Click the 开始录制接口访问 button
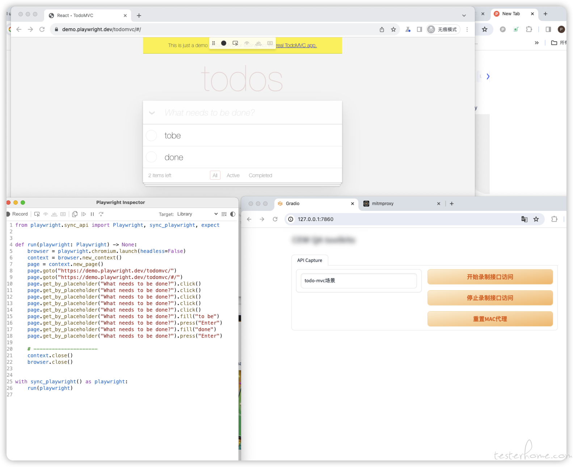Screen dimensions: 573x467 pos(490,277)
